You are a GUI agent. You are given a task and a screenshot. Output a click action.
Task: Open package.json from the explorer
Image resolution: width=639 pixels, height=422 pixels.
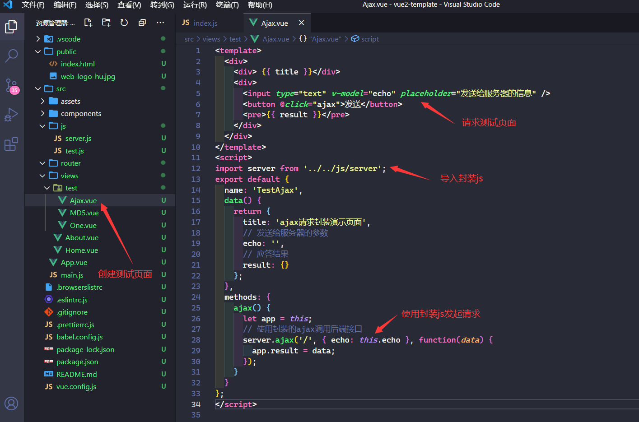[x=77, y=362]
